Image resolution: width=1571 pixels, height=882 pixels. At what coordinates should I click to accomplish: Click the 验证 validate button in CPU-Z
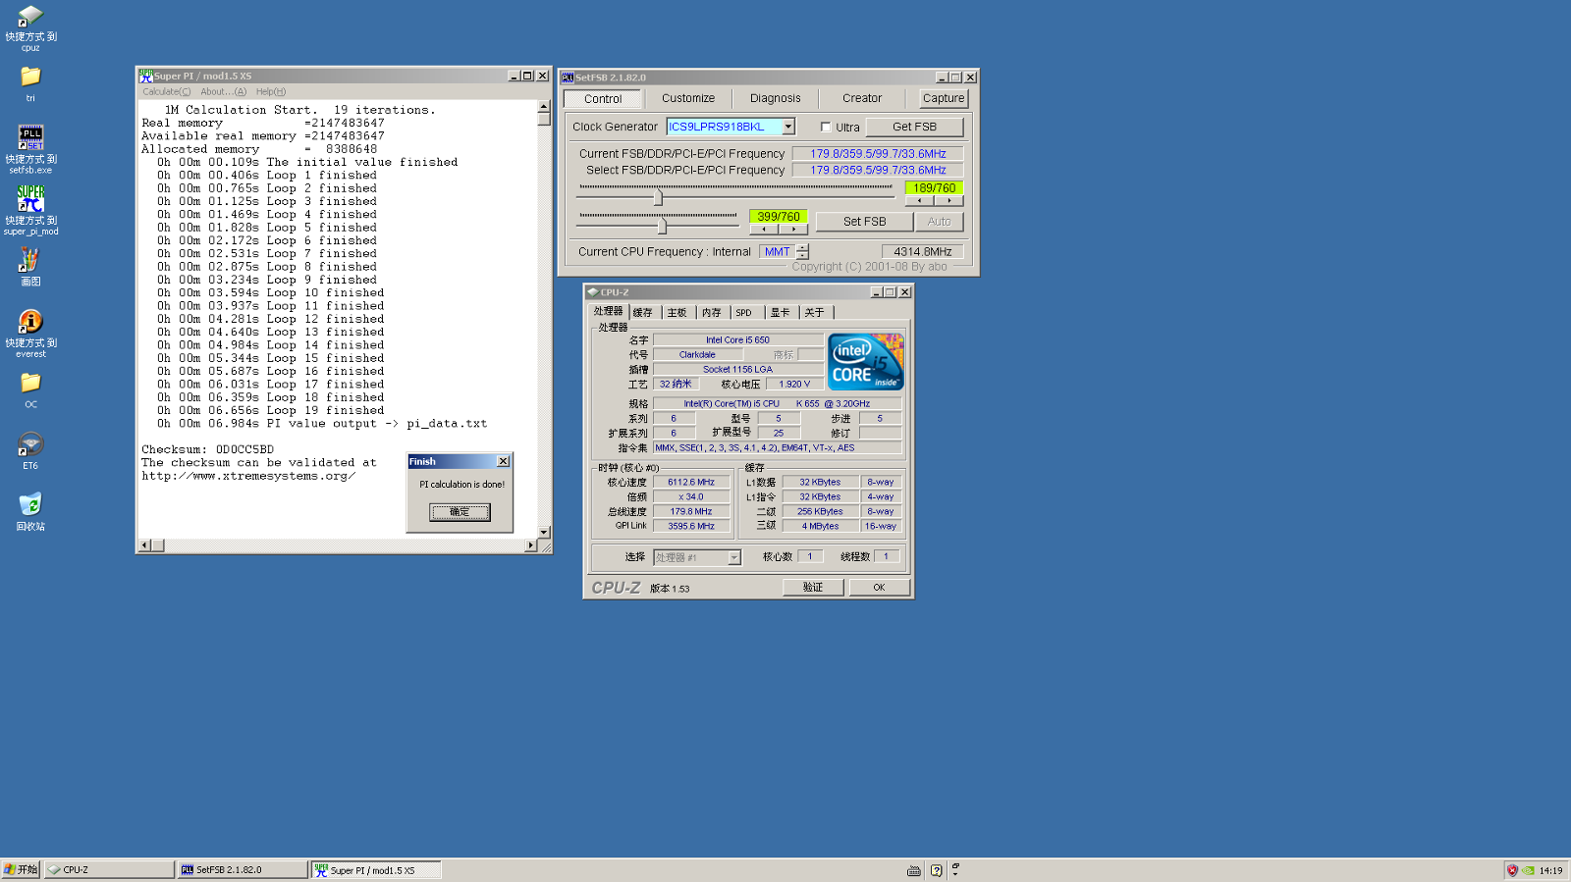pyautogui.click(x=813, y=588)
